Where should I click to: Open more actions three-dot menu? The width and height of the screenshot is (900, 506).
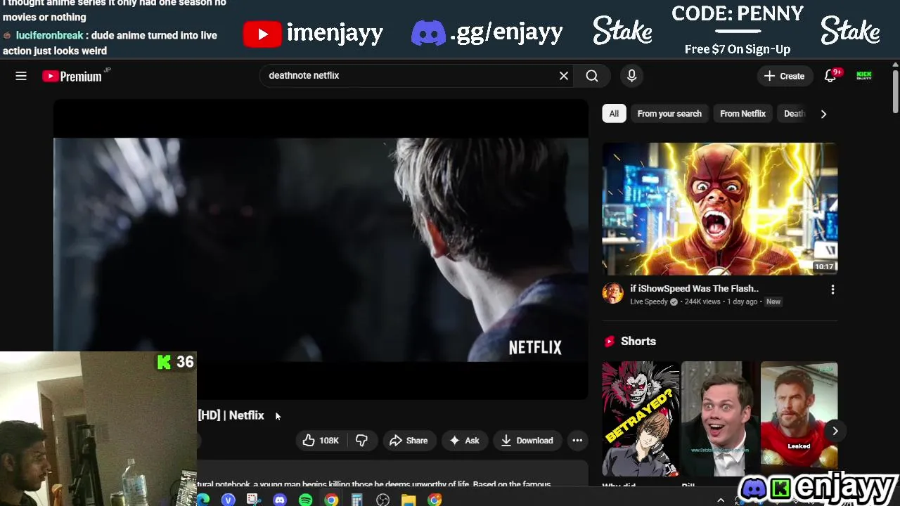click(x=577, y=441)
